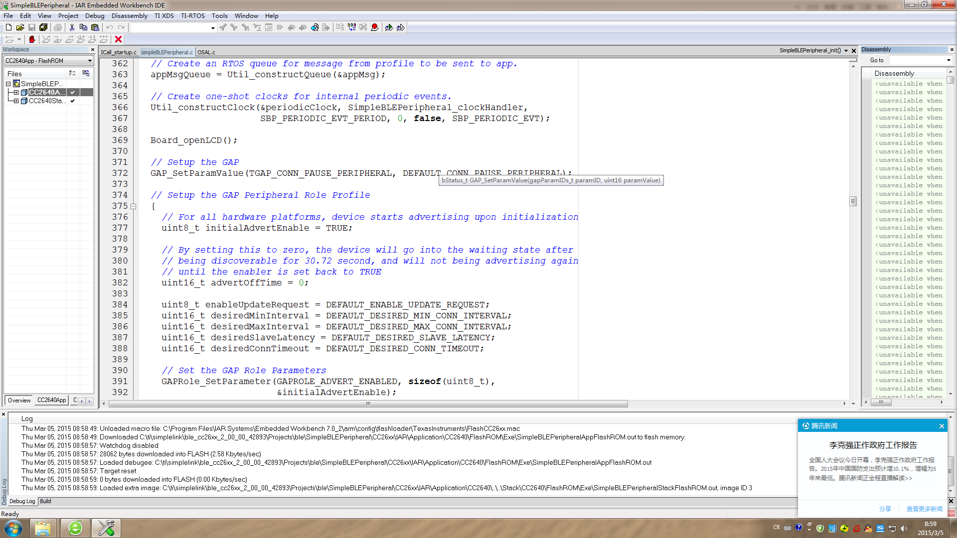
Task: Switch to the Build log tab
Action: pos(45,501)
